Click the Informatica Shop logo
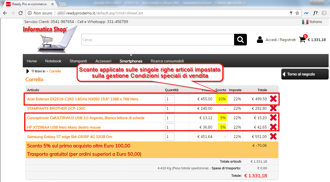 50,39
